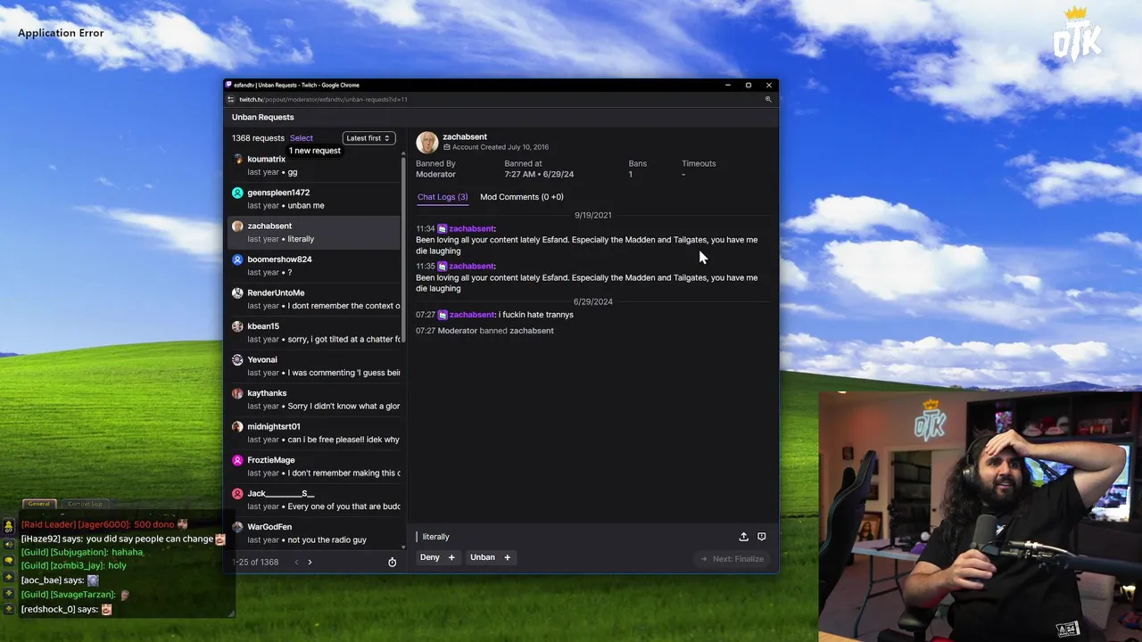Click the request list scrollbar

click(404, 250)
